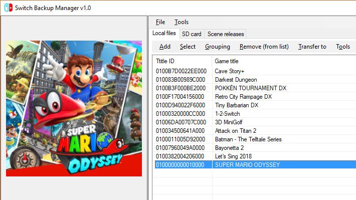356x200 pixels.
Task: Click title ID 0100F17004156000
Action: coord(180,97)
